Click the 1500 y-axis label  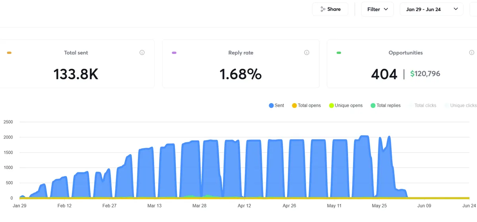[8, 153]
